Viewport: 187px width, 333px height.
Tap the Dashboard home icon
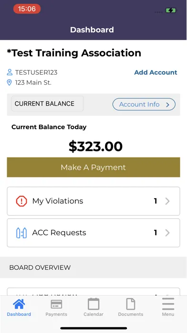click(19, 304)
